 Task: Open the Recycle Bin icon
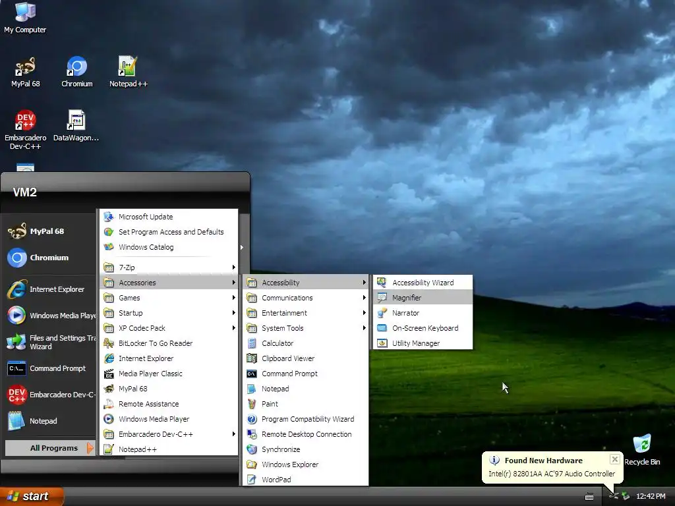coord(641,450)
